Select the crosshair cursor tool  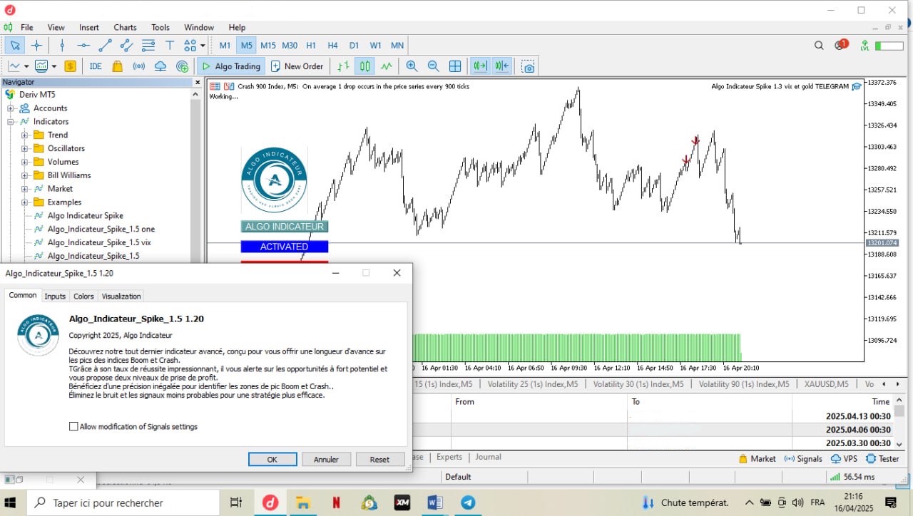(36, 46)
